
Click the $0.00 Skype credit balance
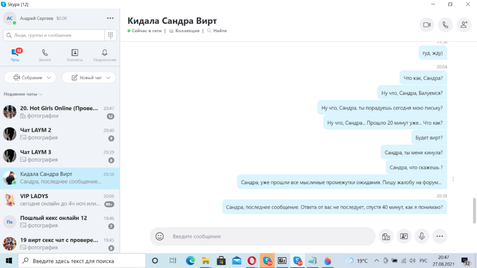click(62, 18)
